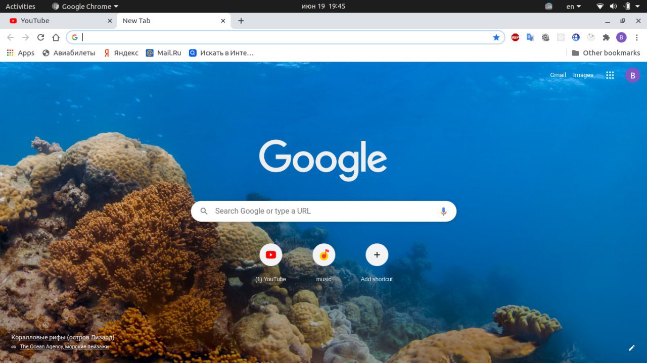Open The Ocean Agency attribution link

[x=64, y=347]
